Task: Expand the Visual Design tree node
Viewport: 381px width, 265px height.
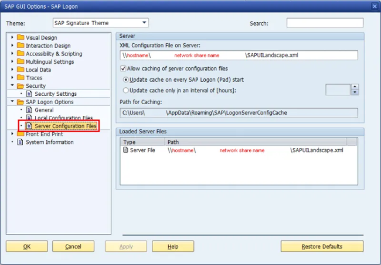Action: (12, 37)
